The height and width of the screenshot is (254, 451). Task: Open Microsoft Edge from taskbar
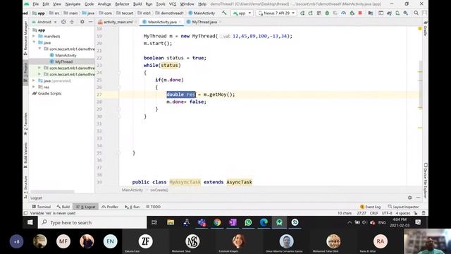click(264, 222)
